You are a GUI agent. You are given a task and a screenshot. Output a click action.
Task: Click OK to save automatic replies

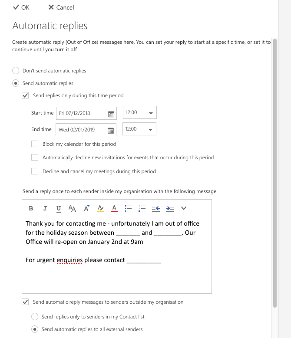(x=21, y=7)
